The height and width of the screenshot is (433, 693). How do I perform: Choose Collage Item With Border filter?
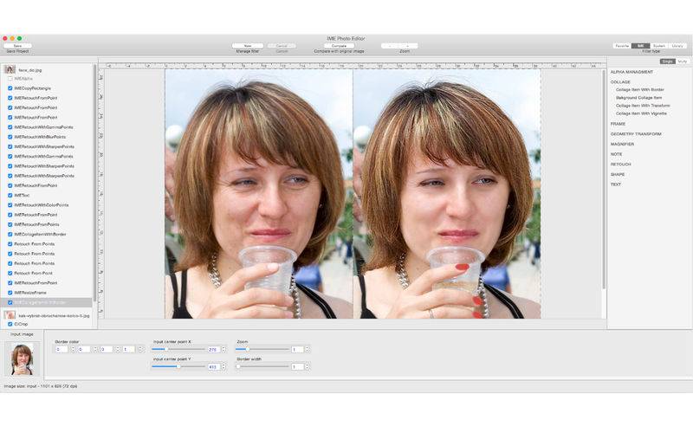point(640,90)
